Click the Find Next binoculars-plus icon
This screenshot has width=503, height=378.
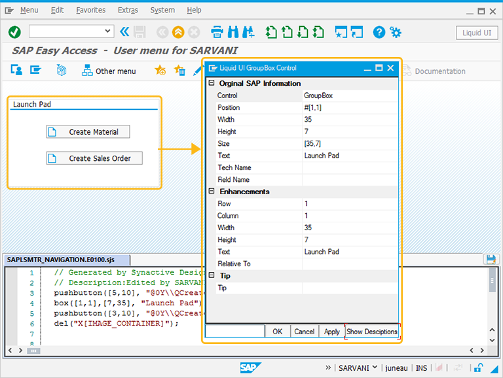[248, 32]
